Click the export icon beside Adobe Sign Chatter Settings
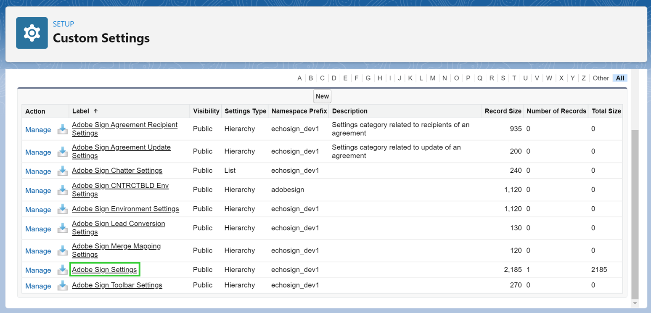Viewport: 651px width, 313px height. (x=62, y=171)
